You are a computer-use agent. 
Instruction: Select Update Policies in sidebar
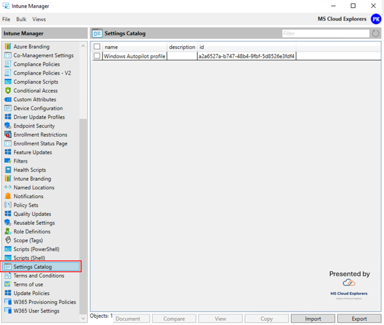[31, 293]
